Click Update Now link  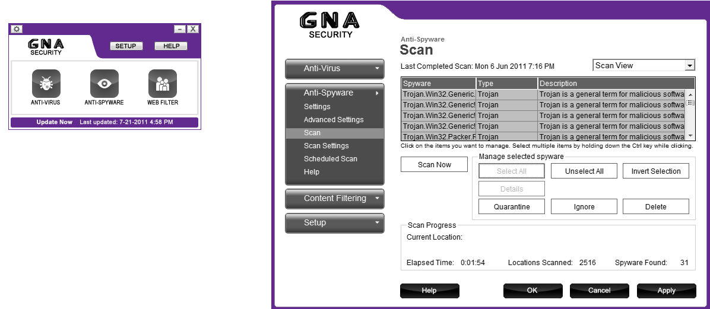coord(55,122)
